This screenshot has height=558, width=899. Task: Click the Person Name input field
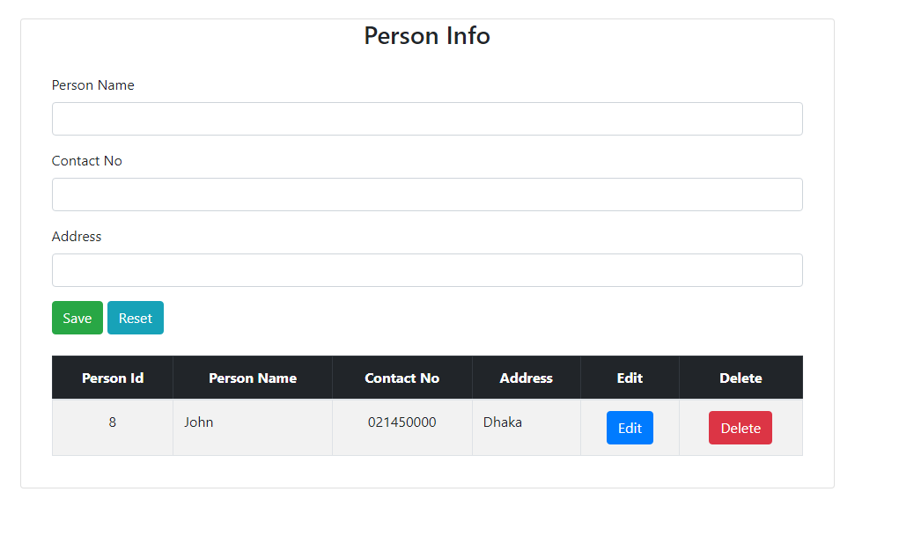[x=427, y=119]
